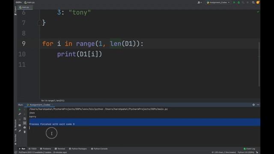Click the lock icon in status bar
274x154 pixels.
pyautogui.click(x=257, y=152)
